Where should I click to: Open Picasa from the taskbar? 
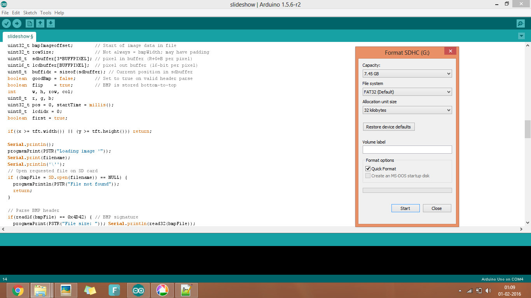[162, 290]
